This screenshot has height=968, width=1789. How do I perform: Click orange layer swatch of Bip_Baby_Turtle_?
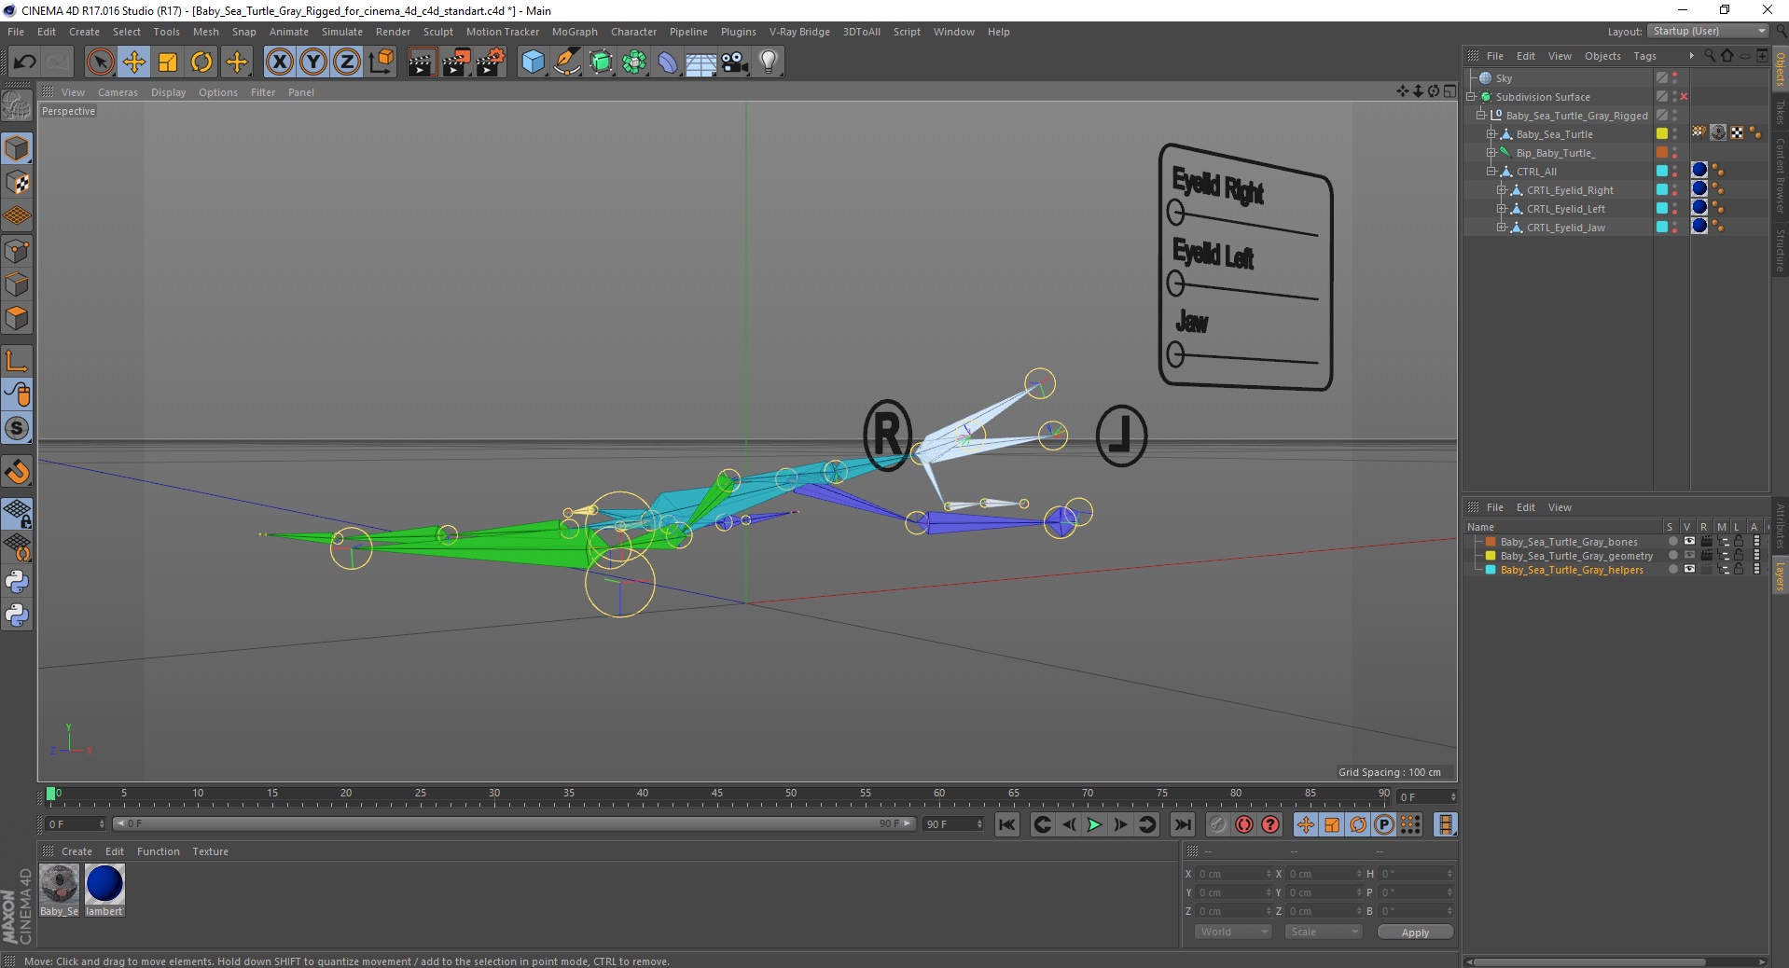[1662, 153]
